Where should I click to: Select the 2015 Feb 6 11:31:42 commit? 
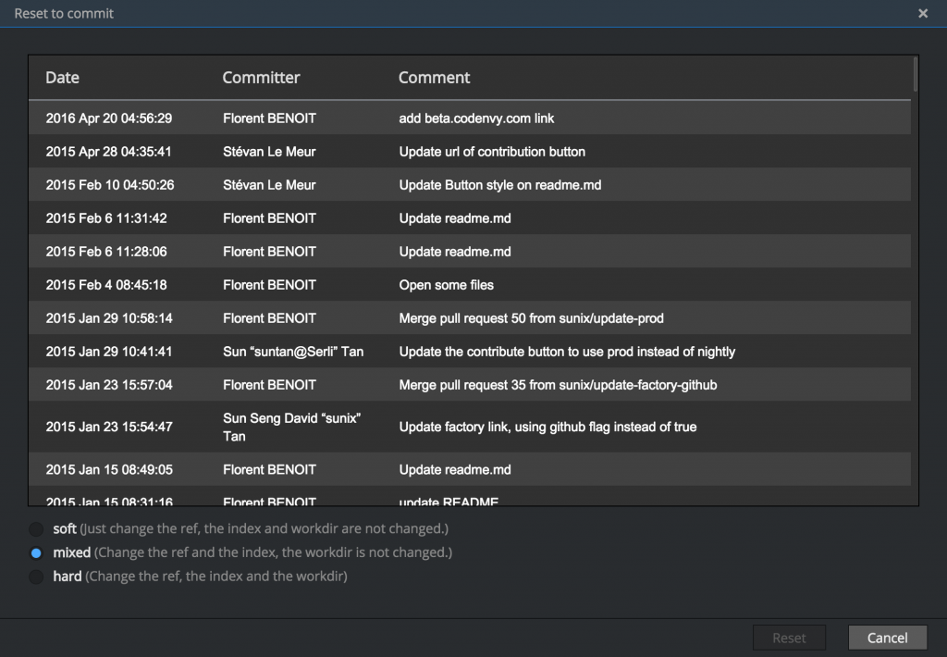click(106, 218)
